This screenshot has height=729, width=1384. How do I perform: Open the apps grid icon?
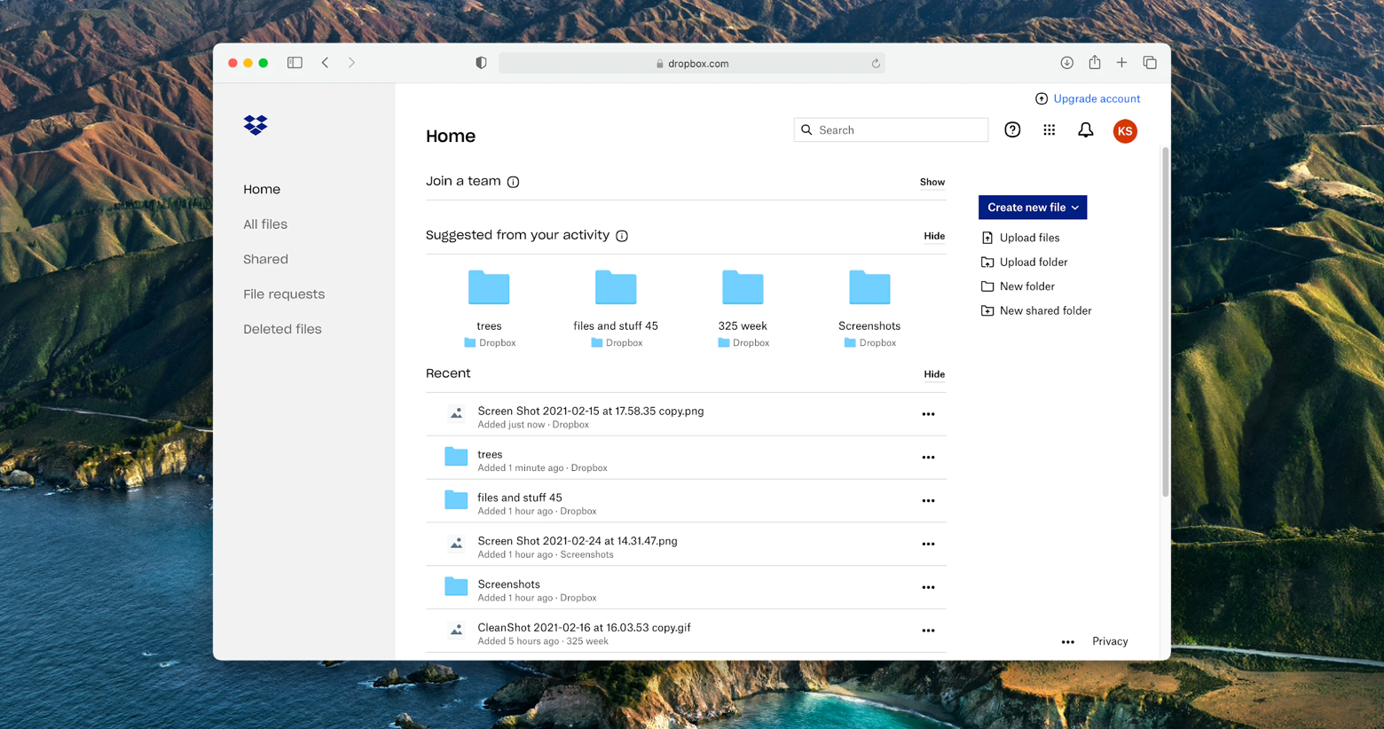tap(1049, 130)
